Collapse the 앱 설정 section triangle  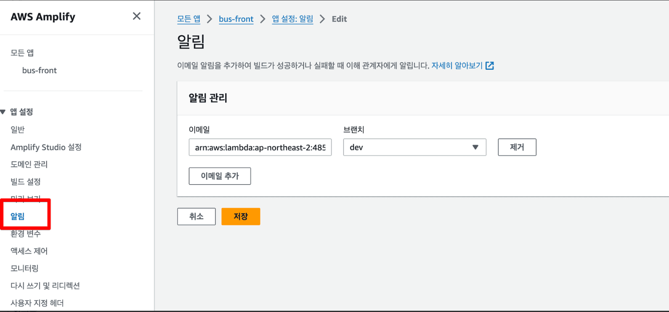tap(3, 112)
